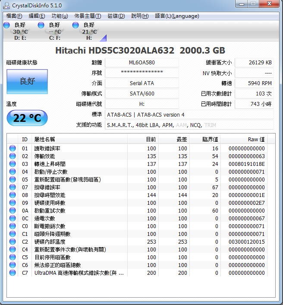Click the status orb for C2 硬碟內部溫度
Image resolution: width=283 pixels, height=305 pixels.
click(x=13, y=241)
